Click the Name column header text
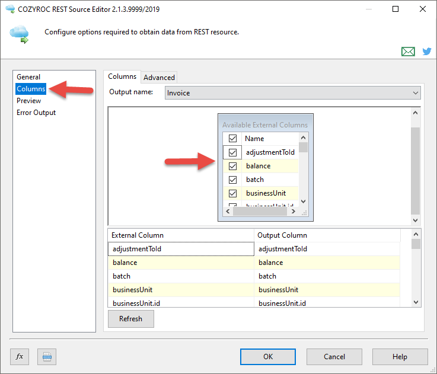 (x=254, y=139)
